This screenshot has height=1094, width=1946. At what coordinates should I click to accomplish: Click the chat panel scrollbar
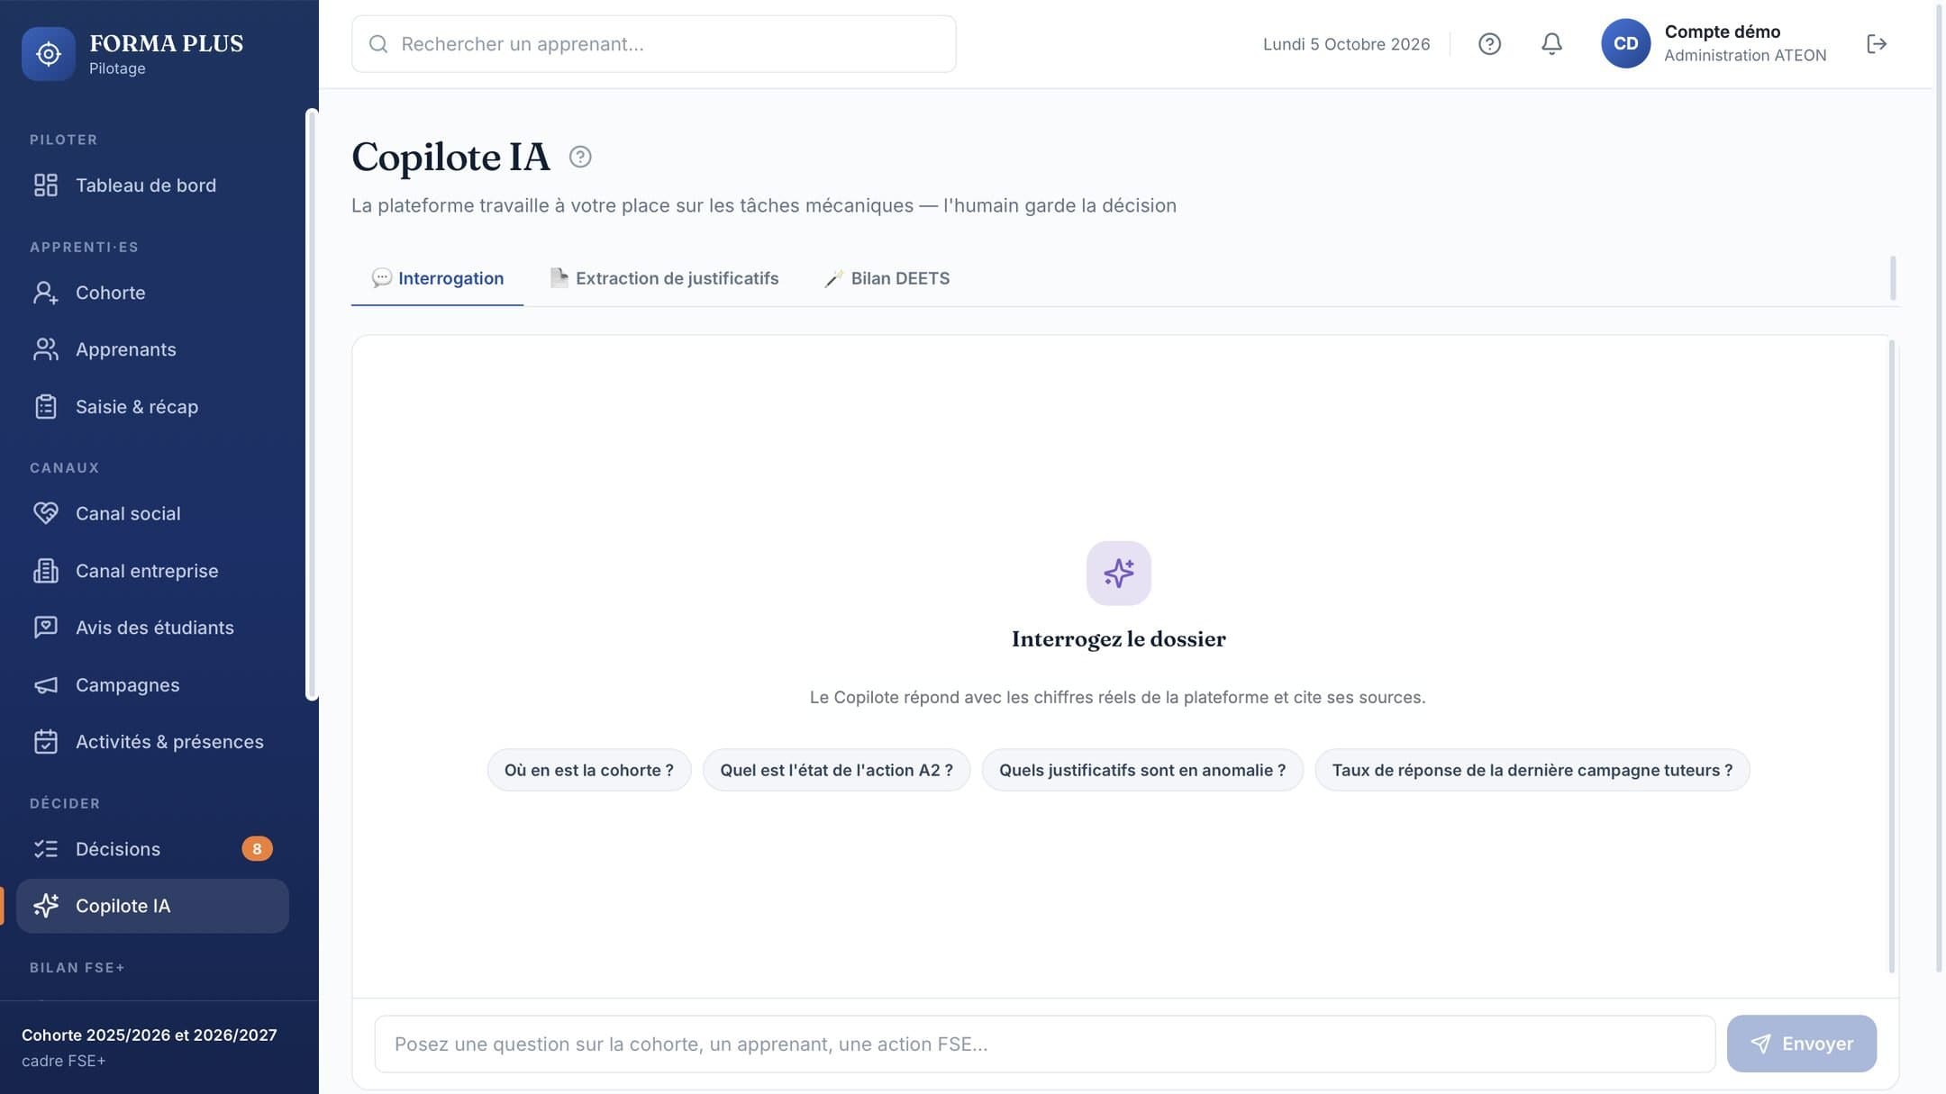pyautogui.click(x=1891, y=656)
